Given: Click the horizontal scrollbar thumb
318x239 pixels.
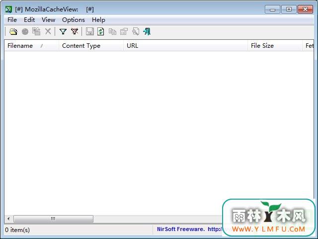Looking at the screenshot, I should coord(53,219).
